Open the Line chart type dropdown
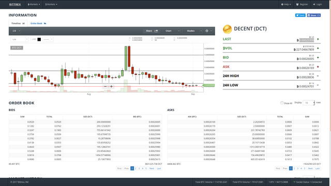 (x=20, y=39)
